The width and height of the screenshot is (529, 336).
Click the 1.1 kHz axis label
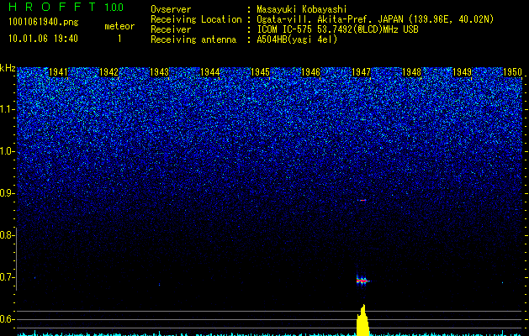(8, 108)
